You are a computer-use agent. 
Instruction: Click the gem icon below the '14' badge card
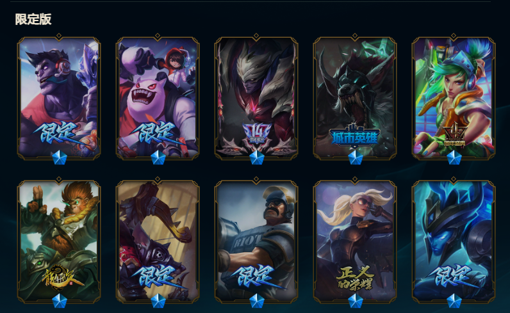tap(257, 157)
